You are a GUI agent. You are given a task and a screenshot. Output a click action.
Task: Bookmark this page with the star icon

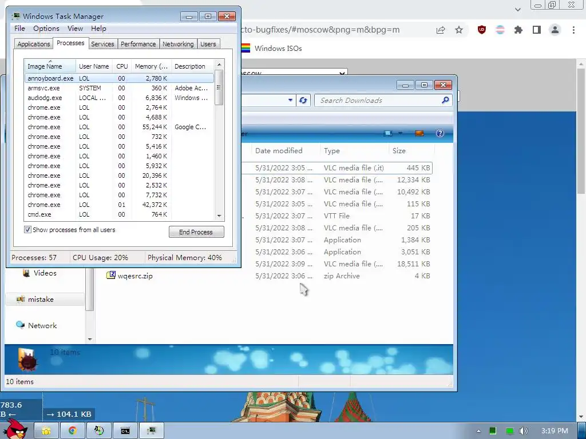pyautogui.click(x=459, y=30)
